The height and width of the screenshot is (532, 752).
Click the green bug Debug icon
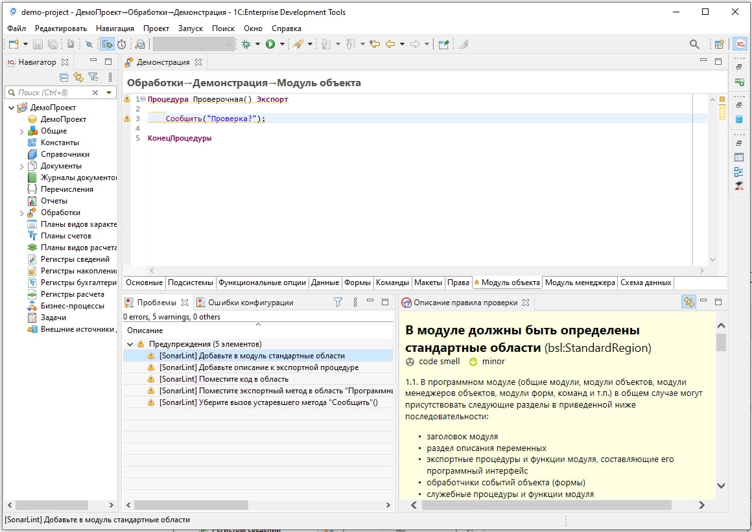pos(246,44)
